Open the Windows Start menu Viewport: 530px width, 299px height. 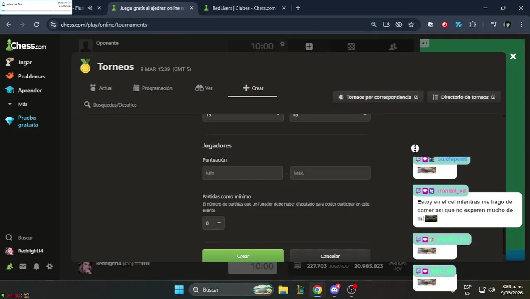(x=179, y=289)
